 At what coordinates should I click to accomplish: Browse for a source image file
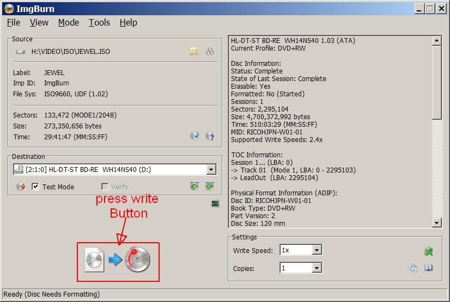(194, 51)
